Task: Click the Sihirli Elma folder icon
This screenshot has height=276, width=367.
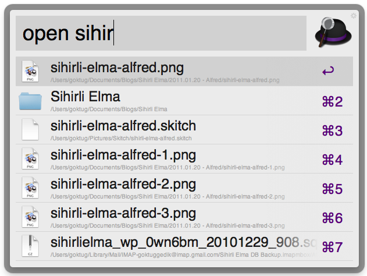Action: point(30,101)
